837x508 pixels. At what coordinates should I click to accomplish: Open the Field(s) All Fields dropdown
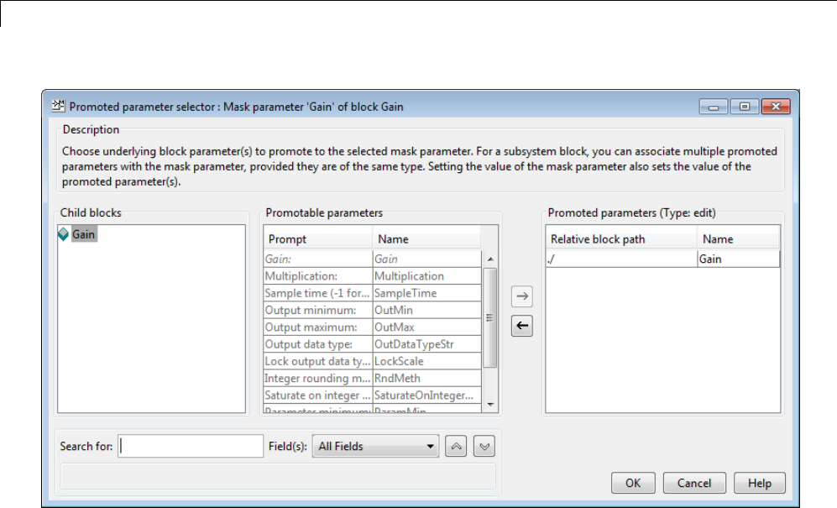point(376,447)
